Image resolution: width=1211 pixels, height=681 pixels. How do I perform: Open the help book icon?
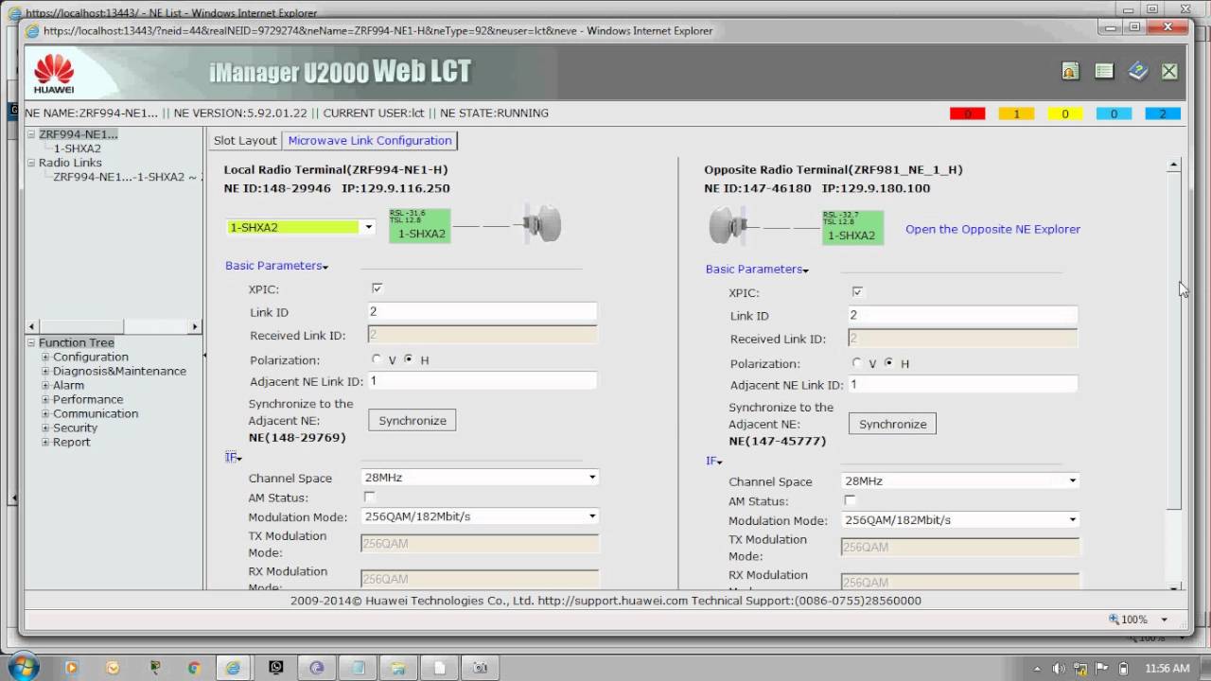point(1138,72)
